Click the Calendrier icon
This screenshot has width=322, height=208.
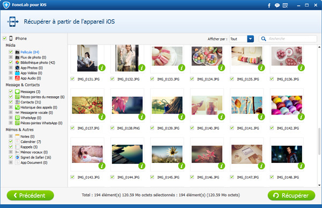(18, 141)
